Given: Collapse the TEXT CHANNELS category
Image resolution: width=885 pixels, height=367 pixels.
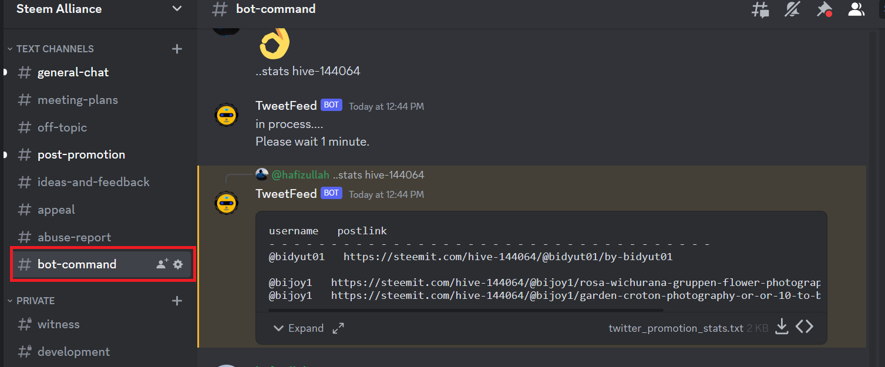Looking at the screenshot, I should [x=50, y=49].
